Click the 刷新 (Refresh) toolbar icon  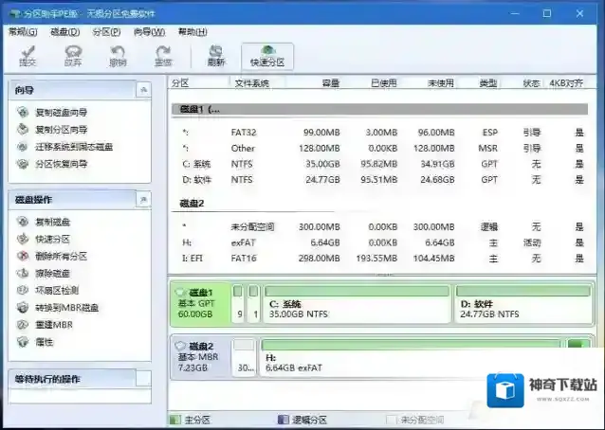point(216,55)
